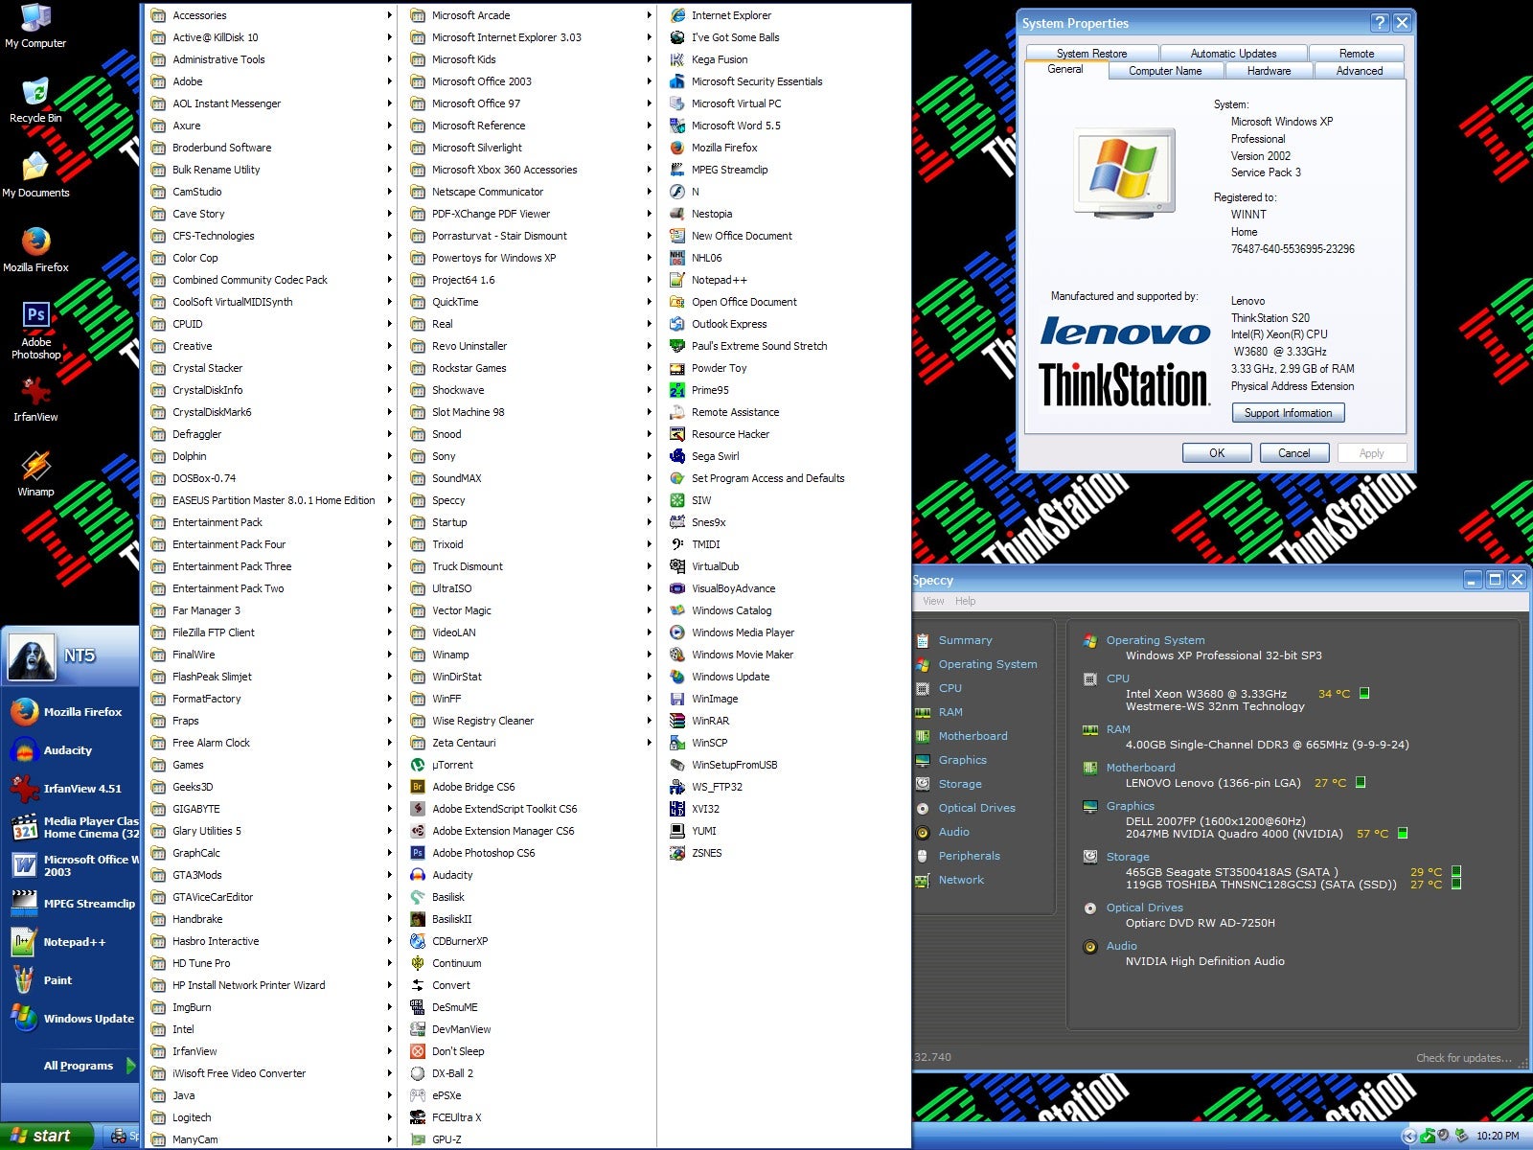Expand Microsoft Office 2003 submenu
The width and height of the screenshot is (1533, 1150).
529,81
